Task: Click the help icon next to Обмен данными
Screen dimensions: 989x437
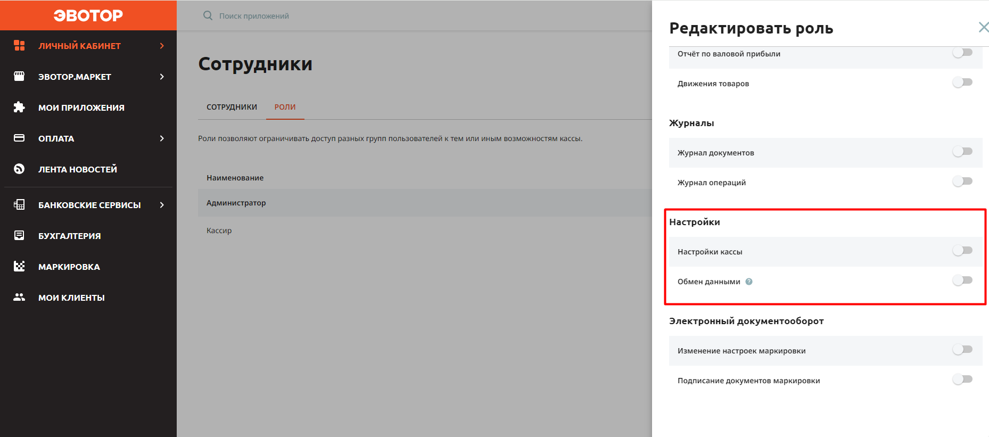Action: tap(749, 282)
